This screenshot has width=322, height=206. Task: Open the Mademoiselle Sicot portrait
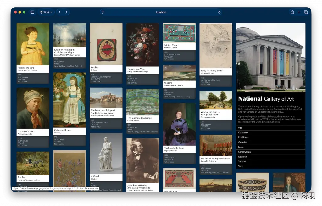179,124
